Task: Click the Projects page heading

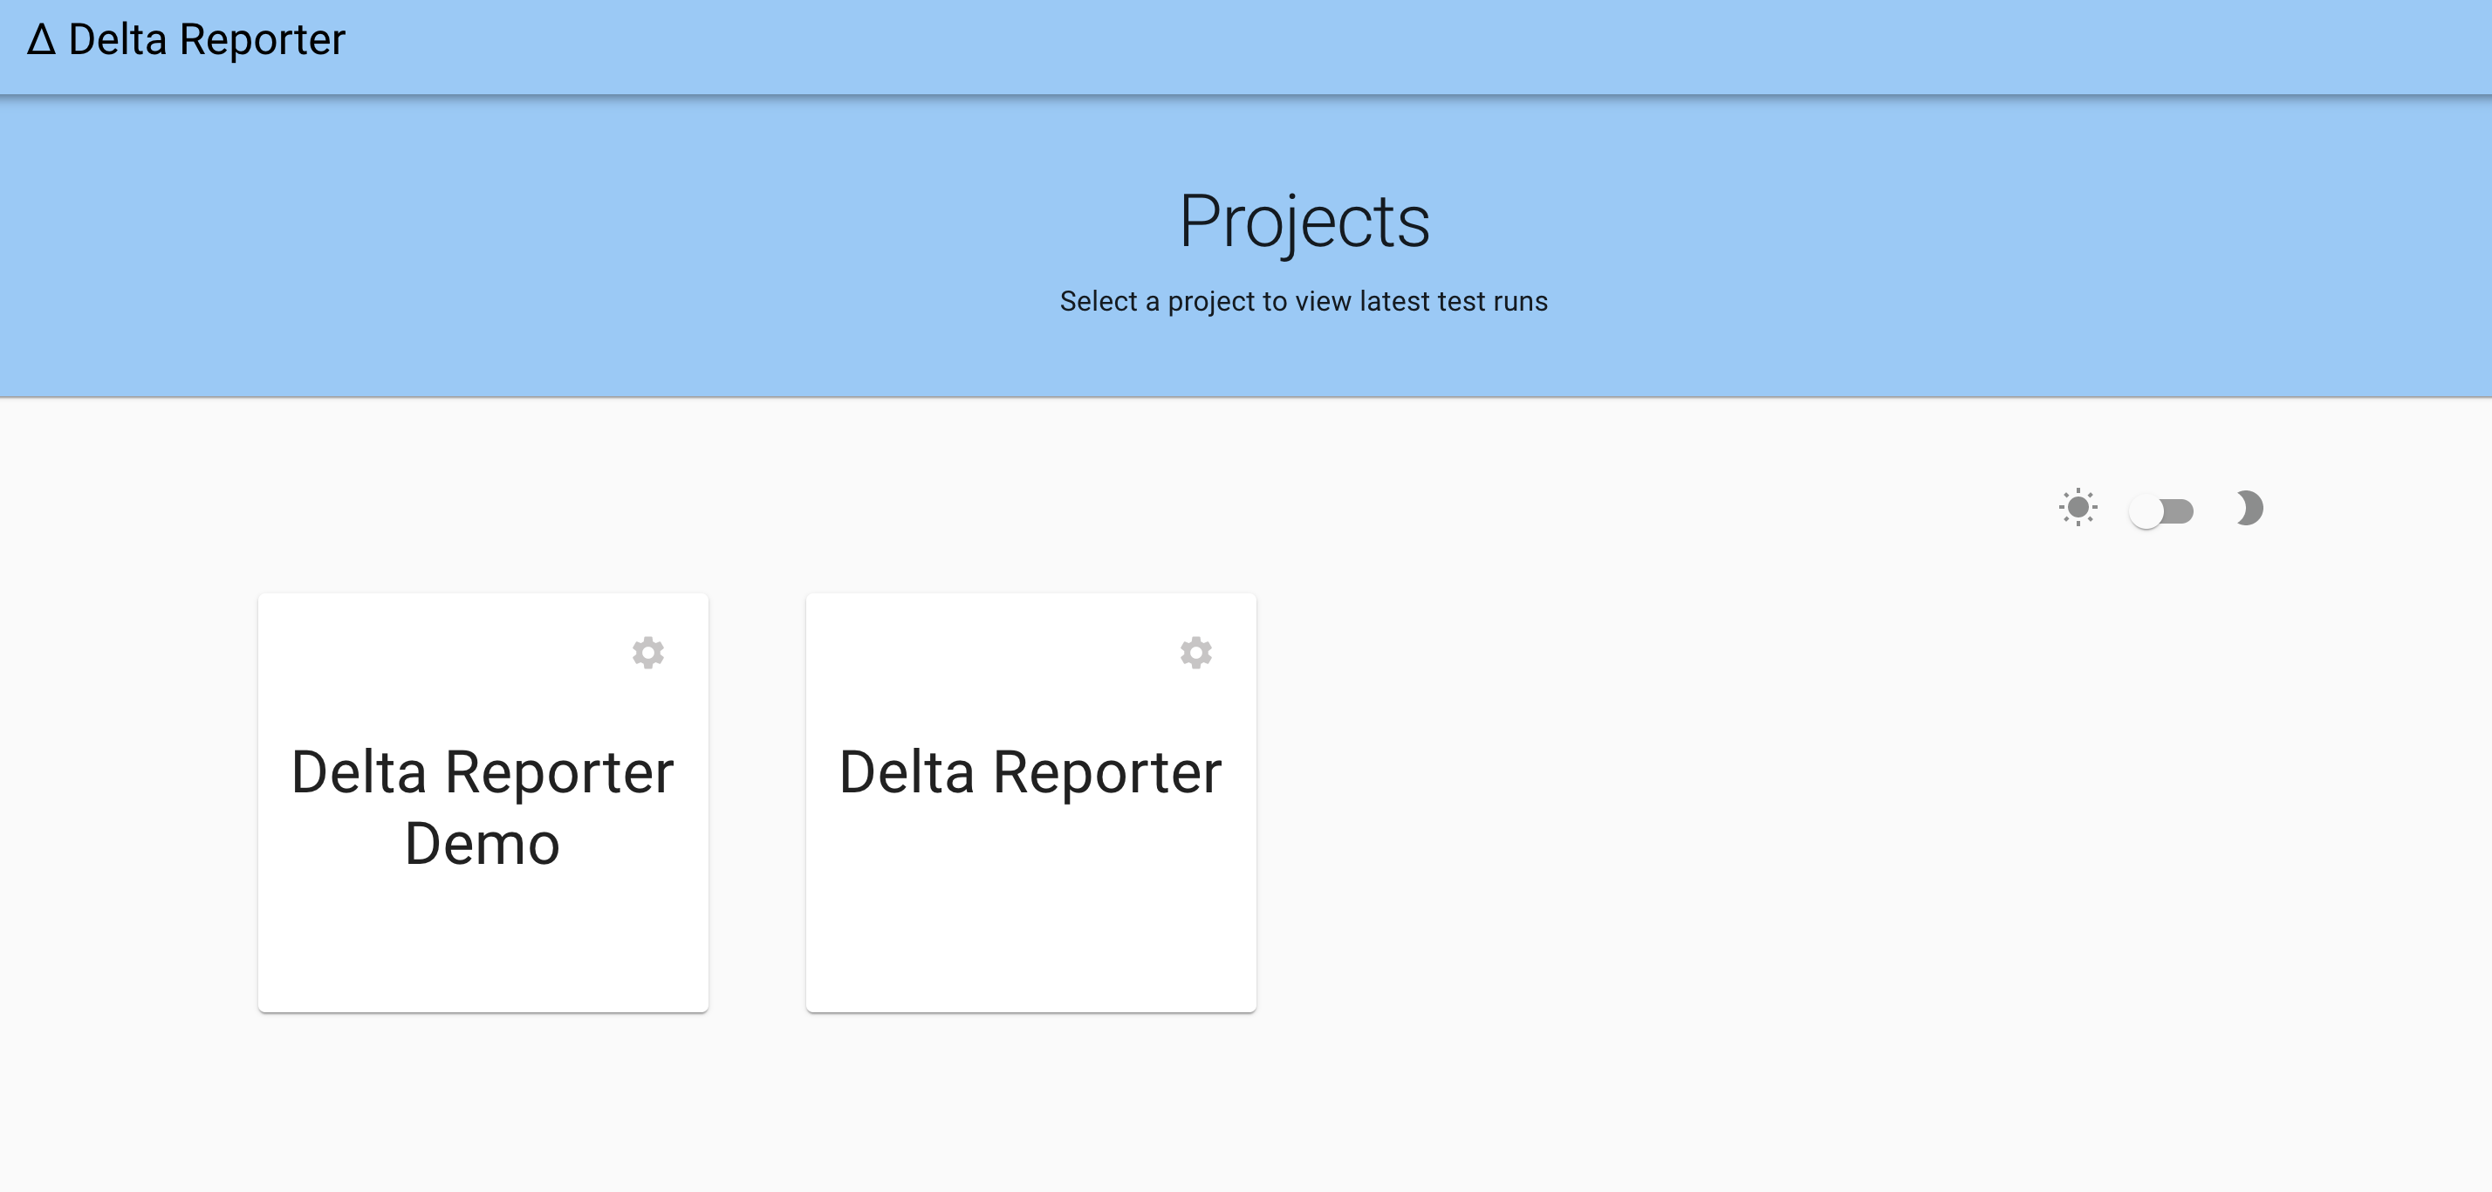Action: click(1303, 222)
